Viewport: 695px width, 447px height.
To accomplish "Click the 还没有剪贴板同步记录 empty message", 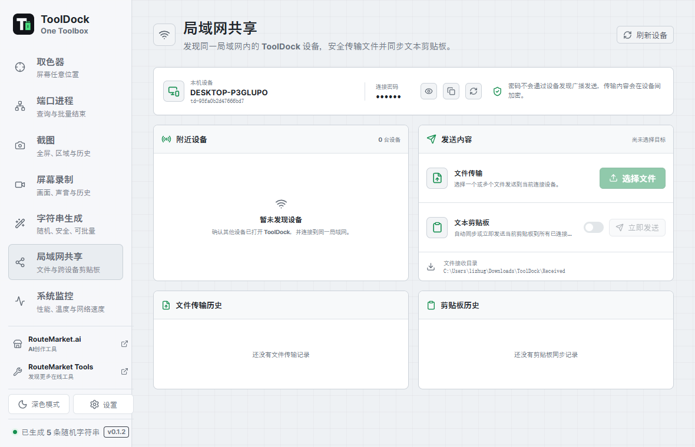I will click(545, 355).
